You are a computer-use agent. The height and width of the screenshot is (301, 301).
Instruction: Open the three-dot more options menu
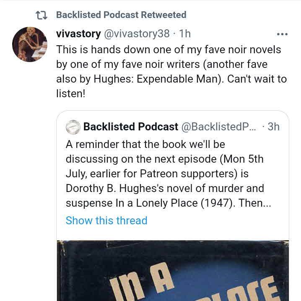(282, 34)
